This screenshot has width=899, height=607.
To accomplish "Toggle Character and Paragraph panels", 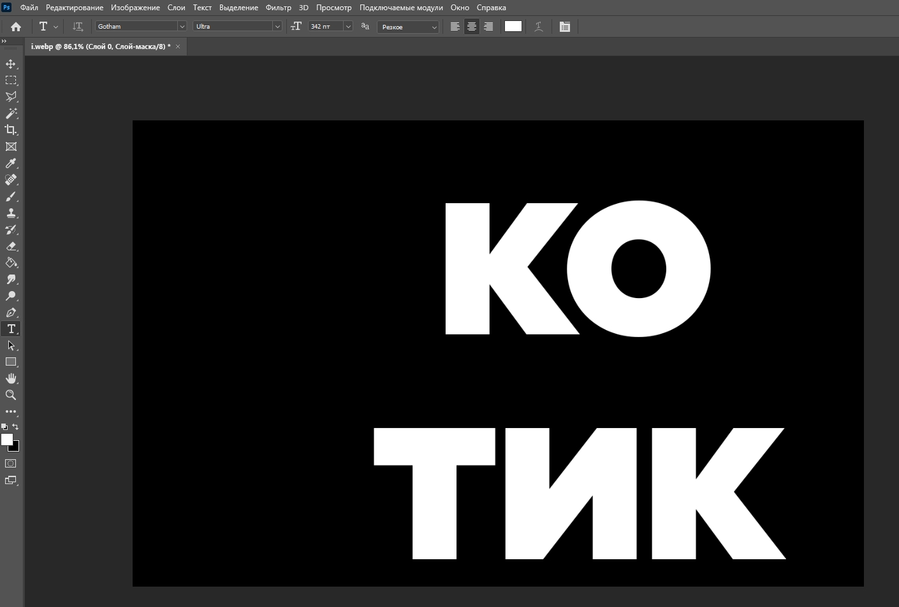I will tap(565, 27).
